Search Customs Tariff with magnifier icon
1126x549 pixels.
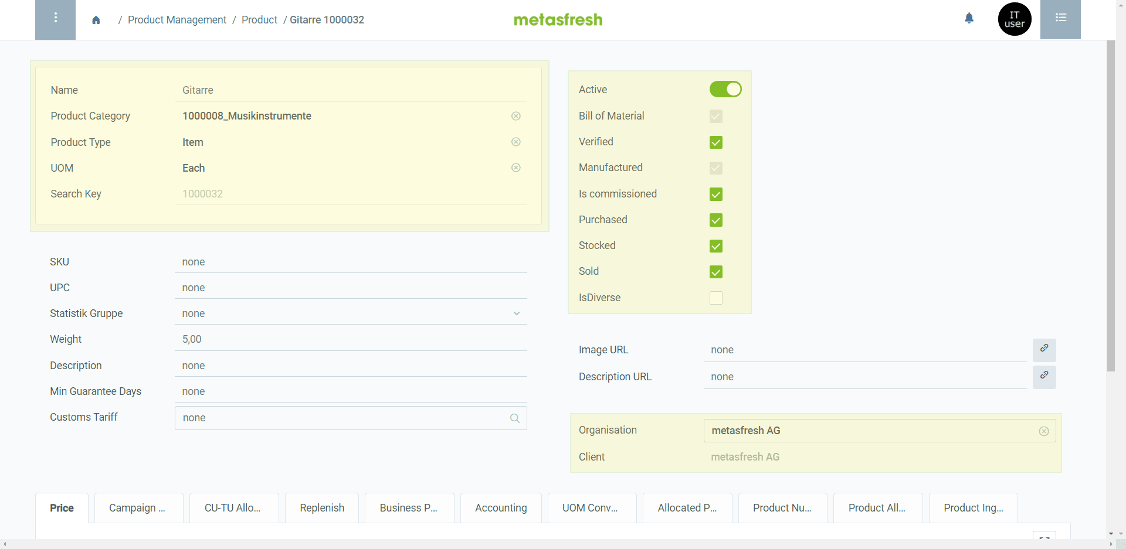515,418
